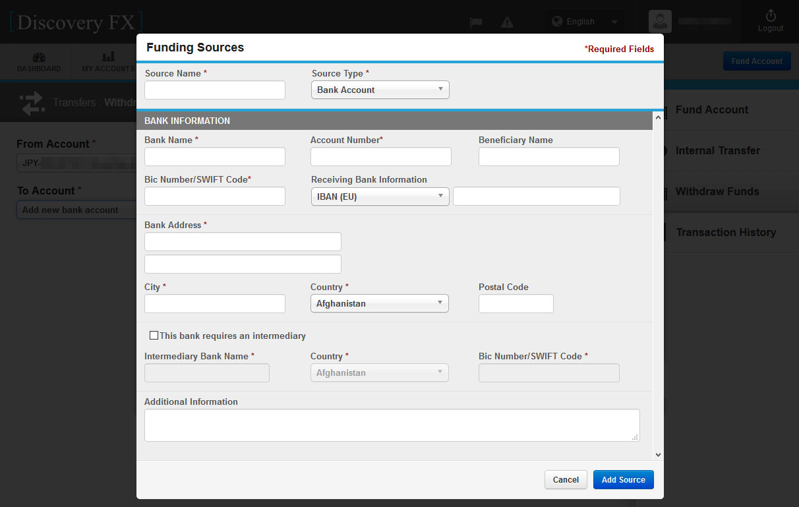Click the flag icon in header

tap(475, 22)
